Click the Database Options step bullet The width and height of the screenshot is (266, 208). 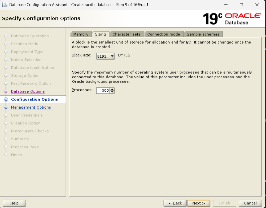coord(6,91)
